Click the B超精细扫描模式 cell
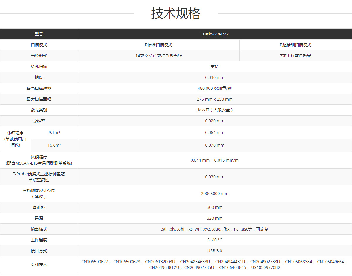The width and height of the screenshot is (352, 276). tap(295, 45)
